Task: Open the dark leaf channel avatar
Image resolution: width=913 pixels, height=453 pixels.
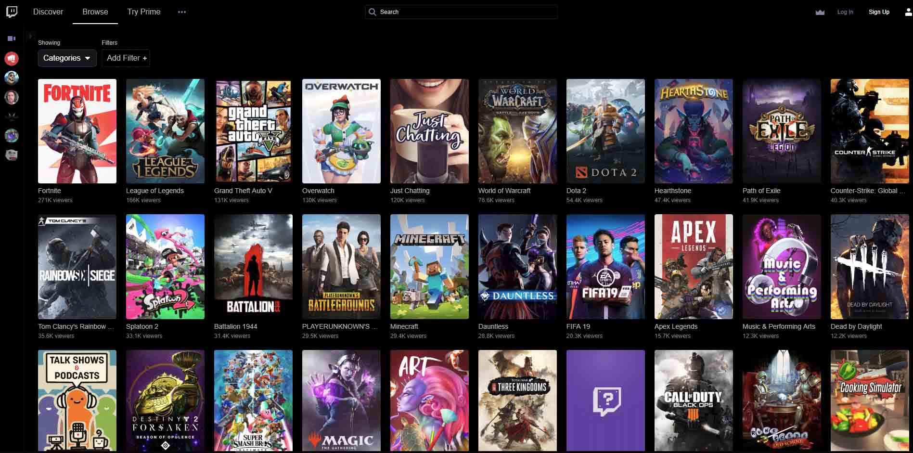Action: 12,116
